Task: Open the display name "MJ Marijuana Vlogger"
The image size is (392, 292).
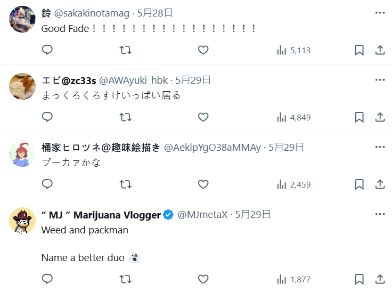Action: 101,215
